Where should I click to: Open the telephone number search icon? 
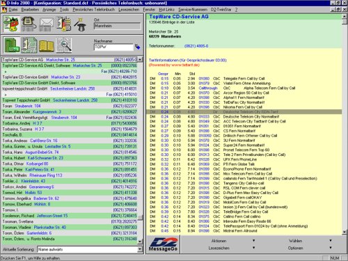pos(29,24)
